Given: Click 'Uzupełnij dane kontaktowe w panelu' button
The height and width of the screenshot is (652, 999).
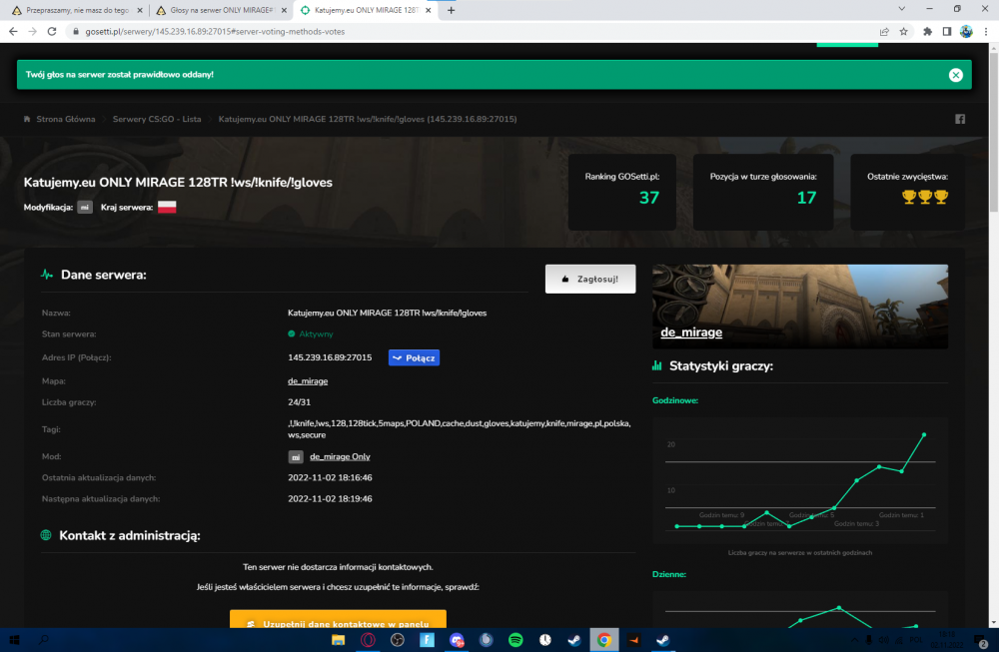Looking at the screenshot, I should (x=338, y=619).
